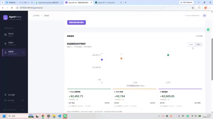
Task: Open Chrome from the taskbar
Action: coord(43,116)
